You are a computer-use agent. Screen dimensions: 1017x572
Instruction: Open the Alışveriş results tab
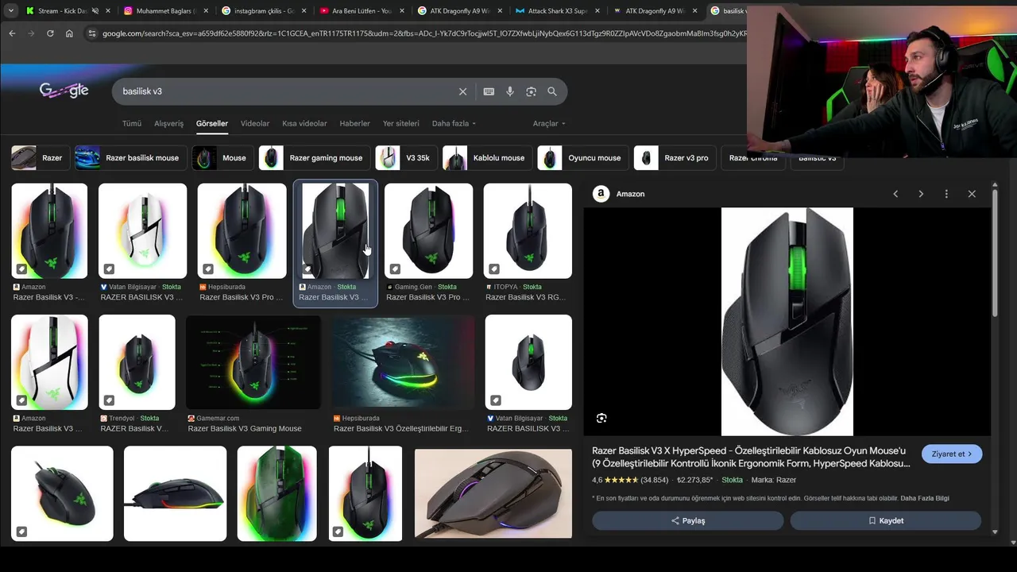point(168,123)
